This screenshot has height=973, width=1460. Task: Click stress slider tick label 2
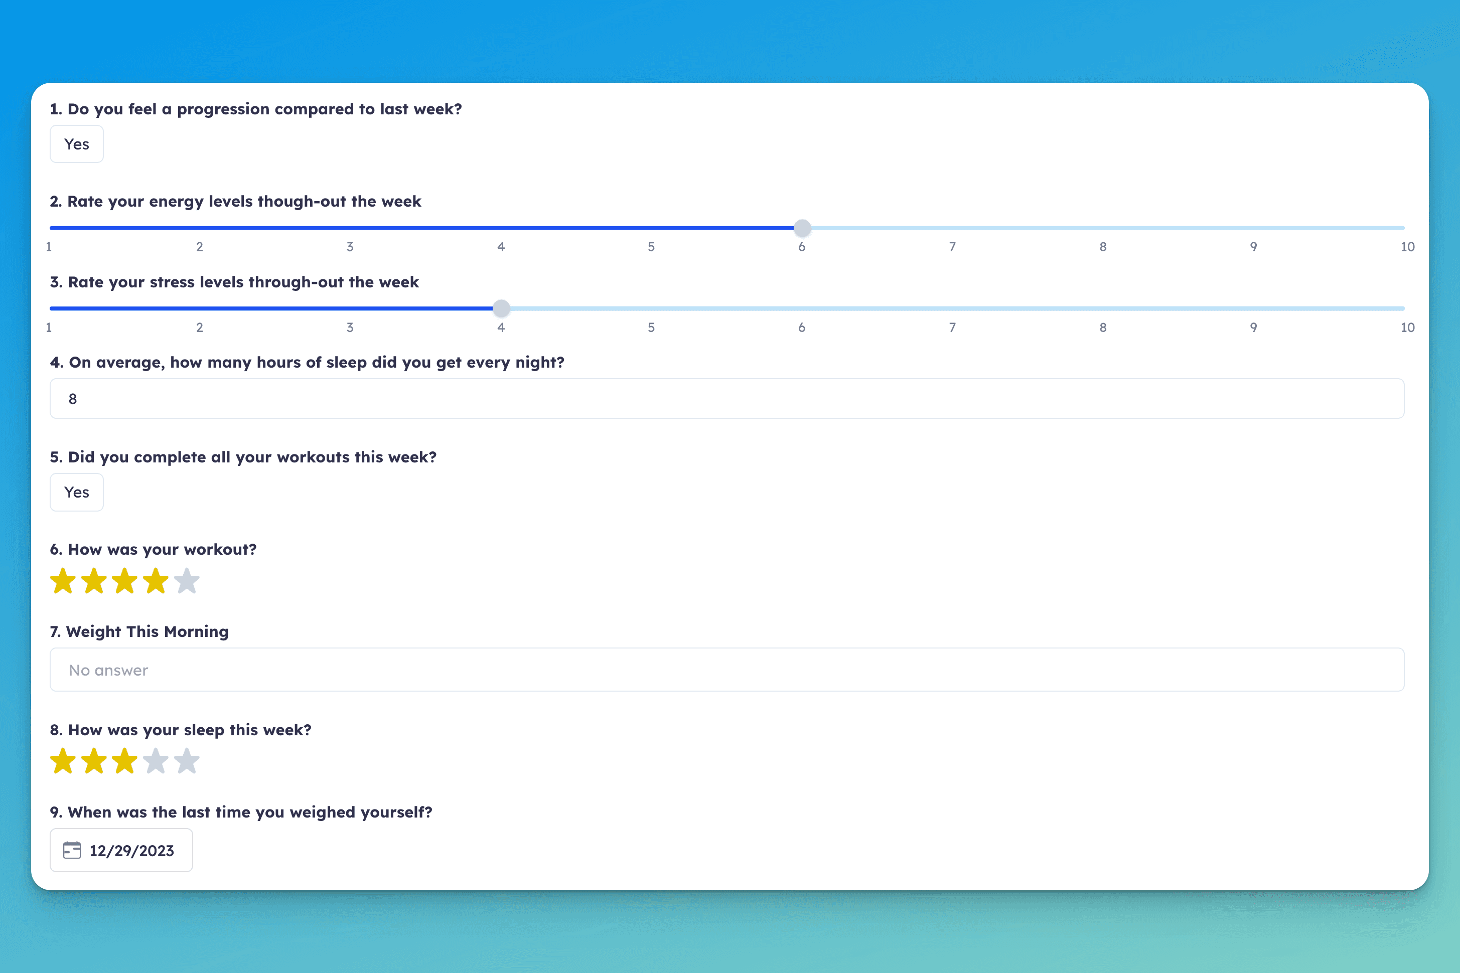[199, 328]
